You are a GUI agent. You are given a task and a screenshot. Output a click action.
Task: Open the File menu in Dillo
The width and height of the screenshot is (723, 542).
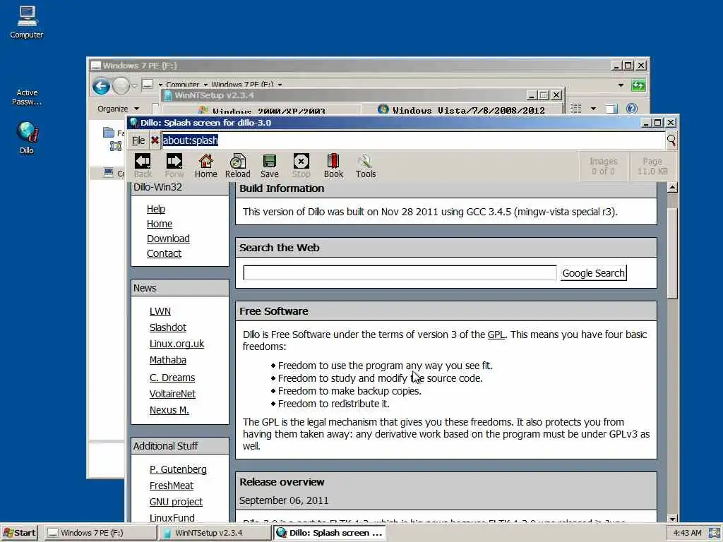(x=138, y=140)
